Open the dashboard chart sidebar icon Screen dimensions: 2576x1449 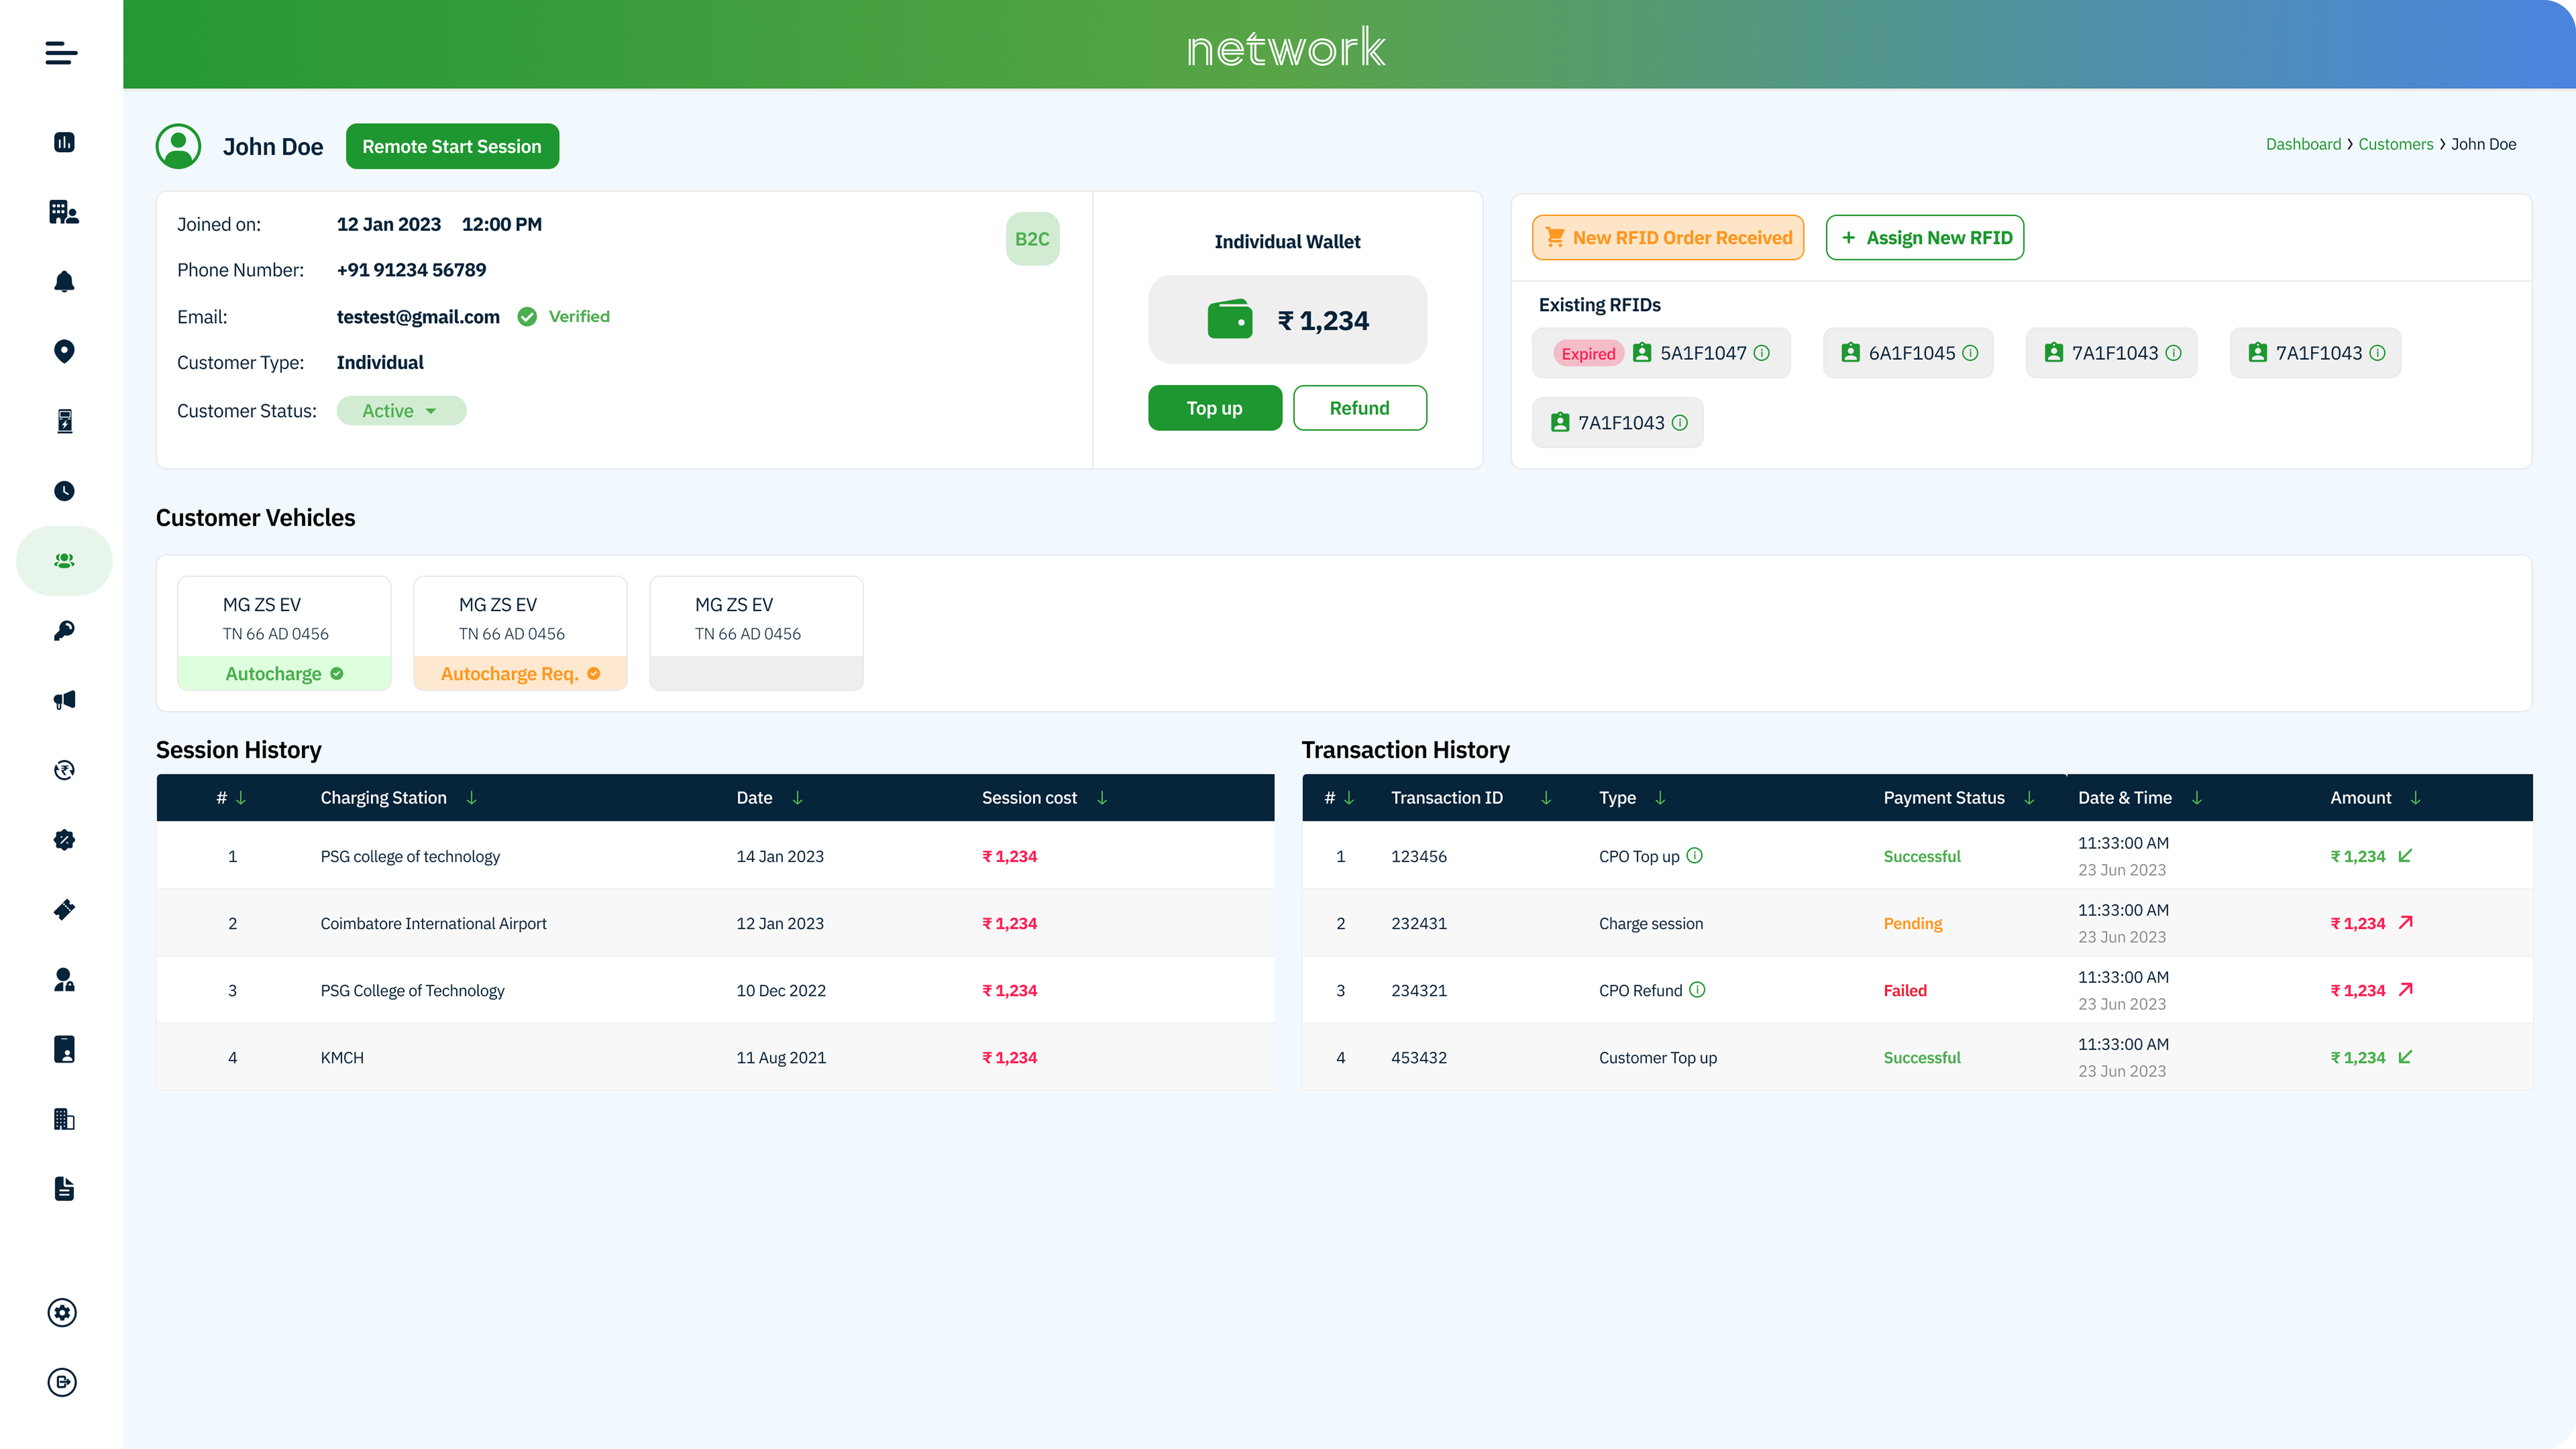pyautogui.click(x=64, y=142)
